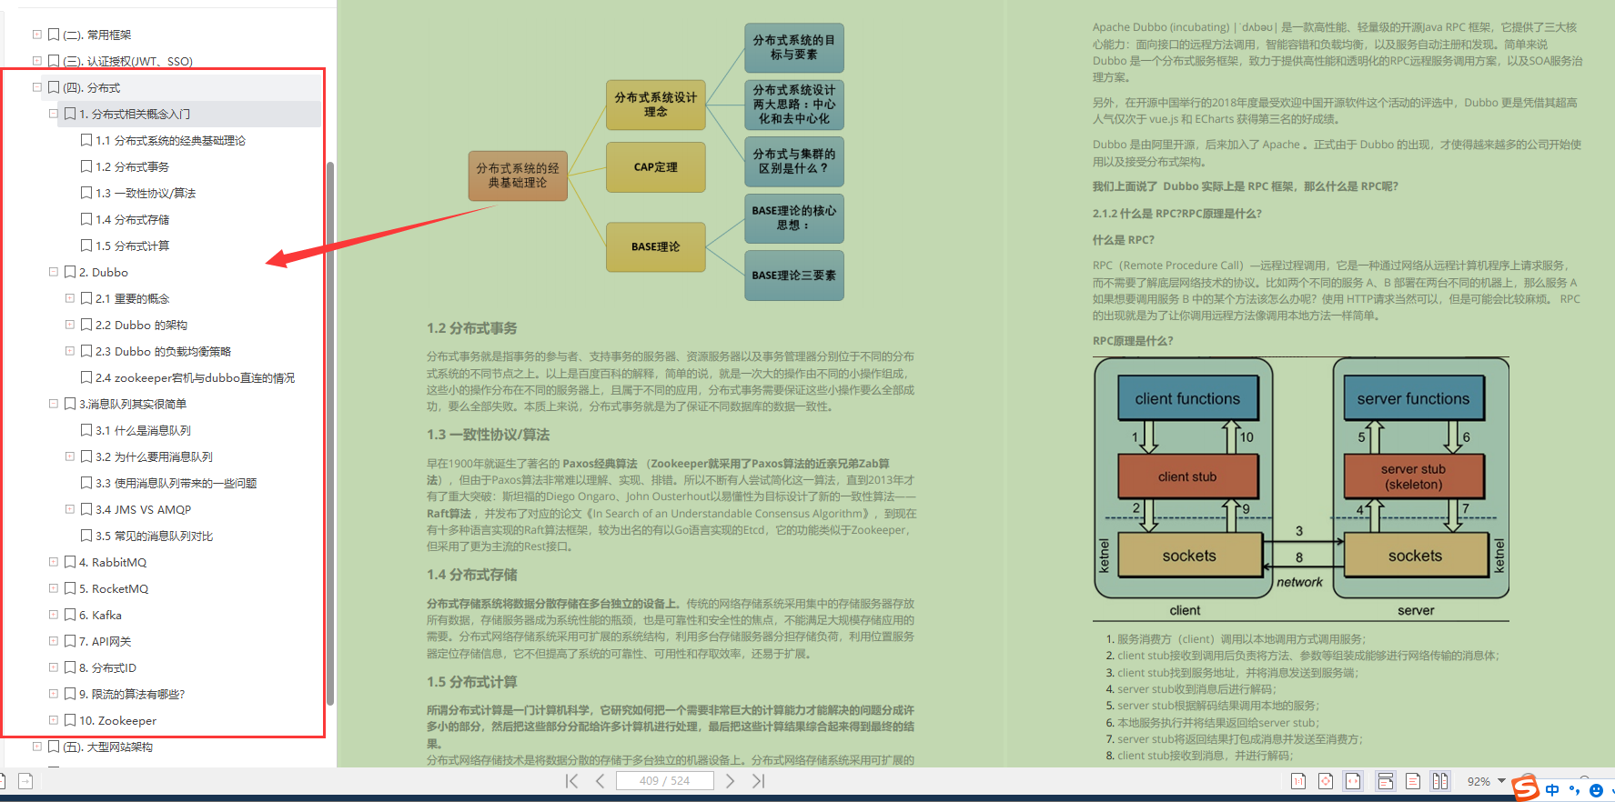Click heading 1.3 一致性协议/算法 in document

click(x=488, y=435)
